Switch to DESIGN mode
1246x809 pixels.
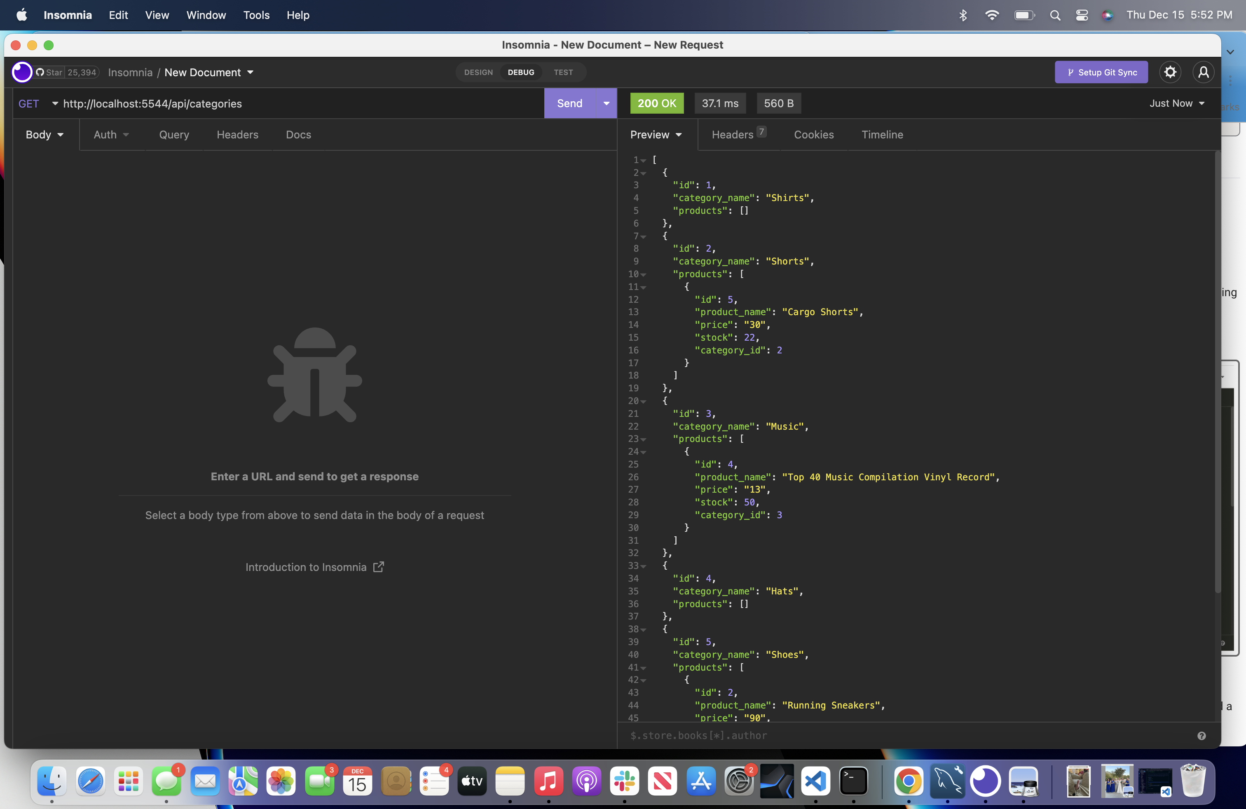[x=478, y=72]
